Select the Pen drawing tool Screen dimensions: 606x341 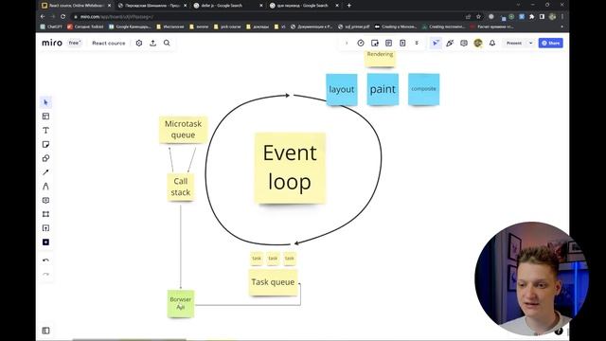click(x=46, y=187)
